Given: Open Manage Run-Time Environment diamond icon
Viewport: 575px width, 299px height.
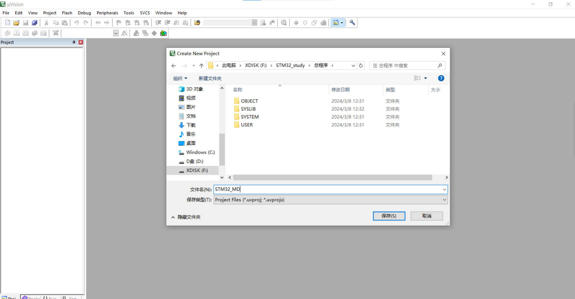Looking at the screenshot, I should 154,33.
